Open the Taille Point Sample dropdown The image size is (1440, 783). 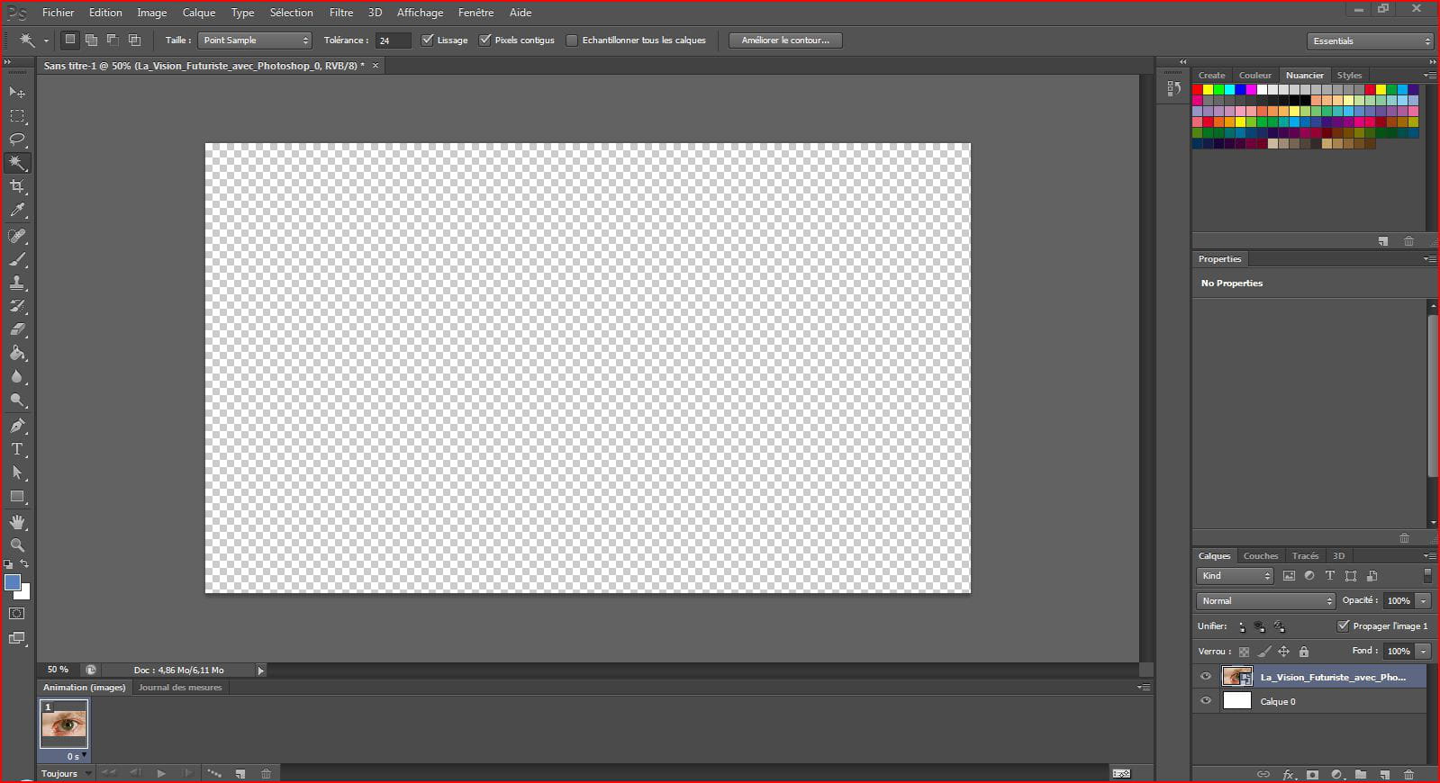click(255, 40)
